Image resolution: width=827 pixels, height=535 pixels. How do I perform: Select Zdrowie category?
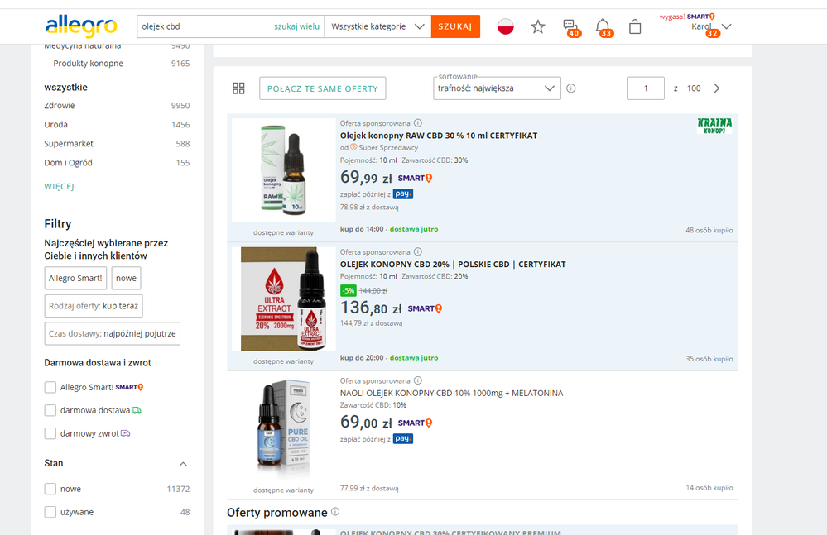click(x=60, y=105)
